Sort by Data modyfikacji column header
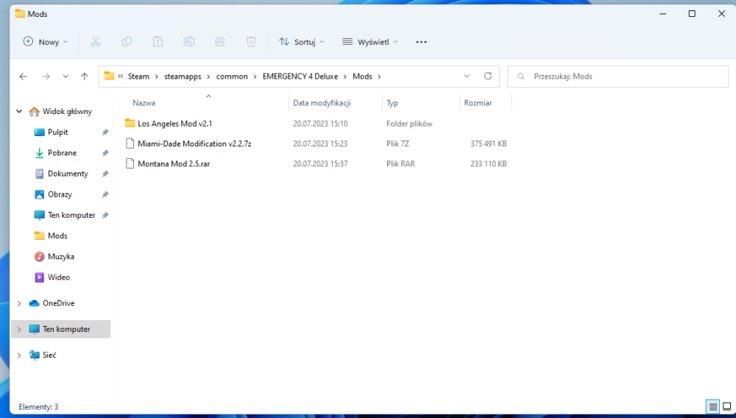The width and height of the screenshot is (736, 418). pos(322,103)
